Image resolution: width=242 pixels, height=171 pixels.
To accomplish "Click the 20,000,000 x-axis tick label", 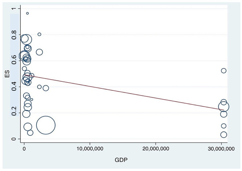I will [x=155, y=149].
